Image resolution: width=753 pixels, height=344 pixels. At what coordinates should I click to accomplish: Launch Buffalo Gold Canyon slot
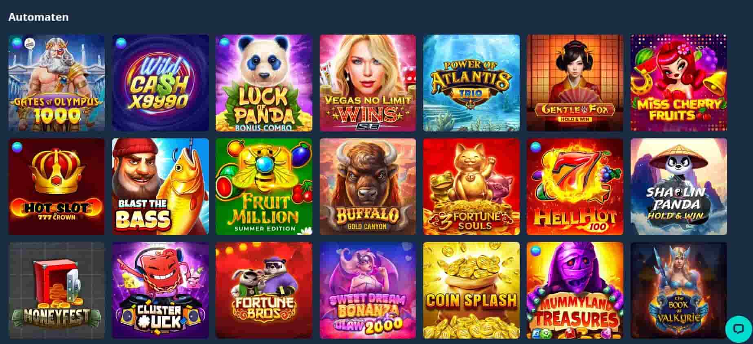pos(368,186)
